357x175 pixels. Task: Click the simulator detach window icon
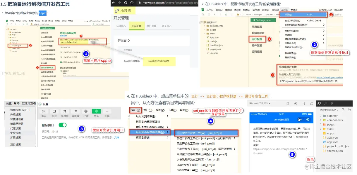coord(311,103)
